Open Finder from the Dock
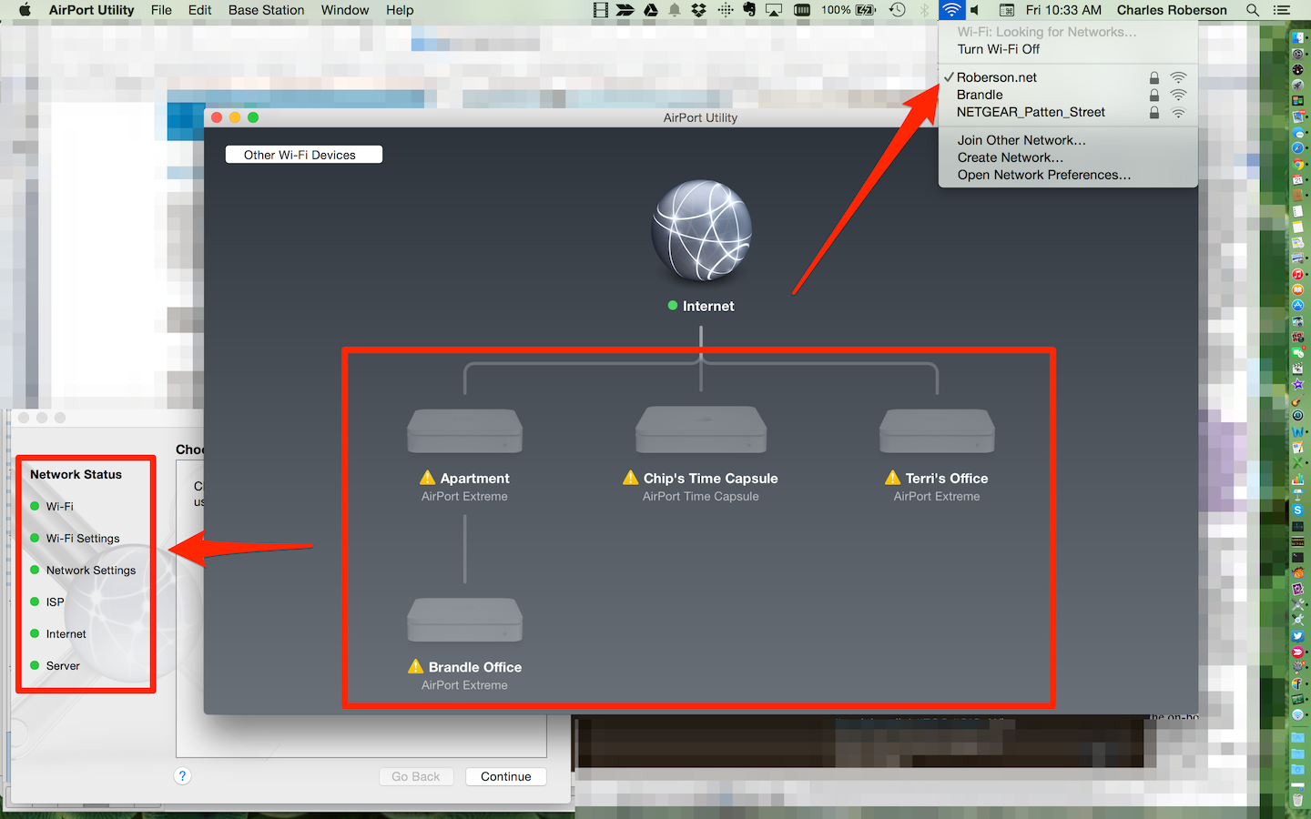 click(x=1298, y=38)
